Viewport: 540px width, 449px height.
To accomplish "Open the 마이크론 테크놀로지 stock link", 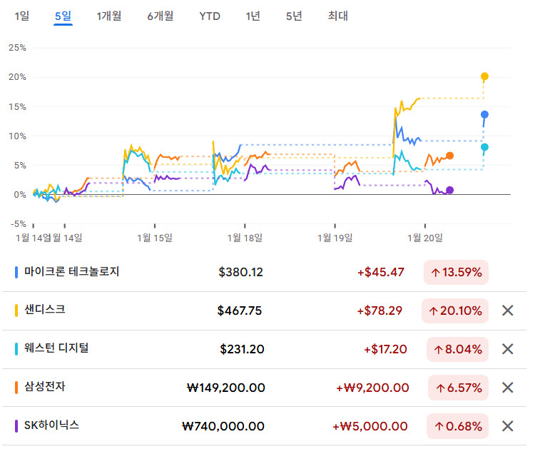I will (71, 271).
